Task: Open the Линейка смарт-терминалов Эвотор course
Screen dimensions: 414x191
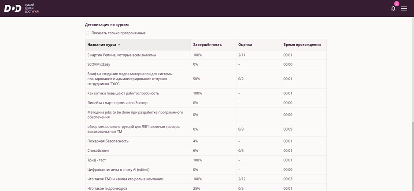Action: [x=118, y=103]
